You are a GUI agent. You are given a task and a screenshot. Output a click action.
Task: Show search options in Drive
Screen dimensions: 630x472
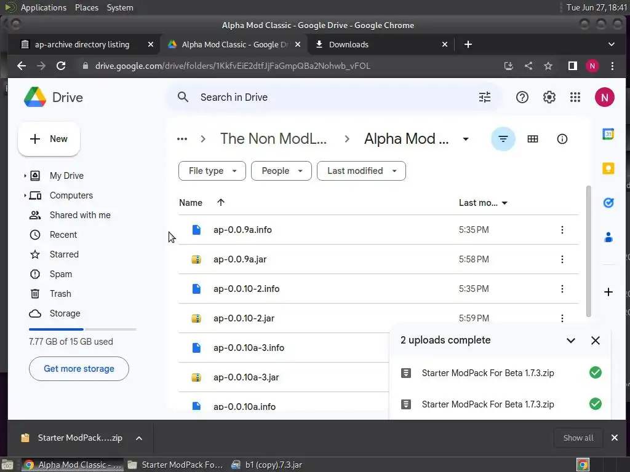(485, 97)
